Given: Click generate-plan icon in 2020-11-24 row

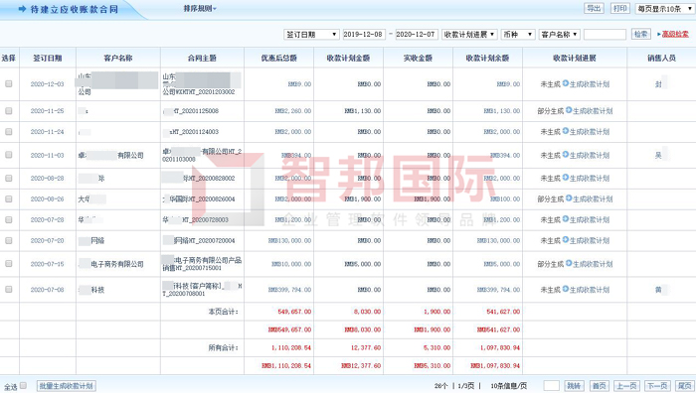Looking at the screenshot, I should point(566,131).
